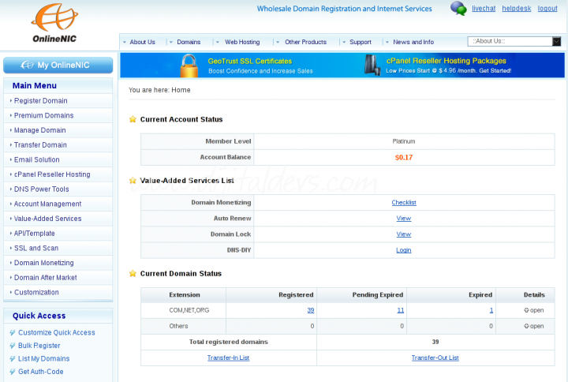Screen dimensions: 568x382
Task: Click the Customize Quick Access check icon
Action: coord(12,333)
